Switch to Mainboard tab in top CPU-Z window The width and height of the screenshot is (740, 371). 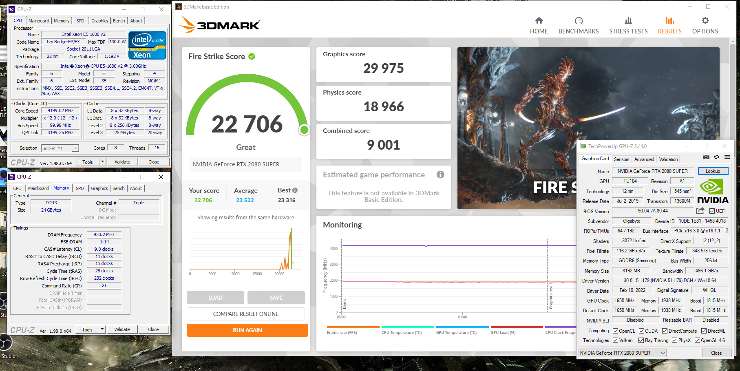(39, 21)
